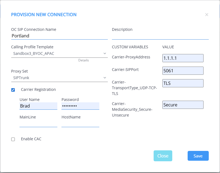This screenshot has height=173, width=220.
Task: Click the MainLine input field
Action: point(38,124)
